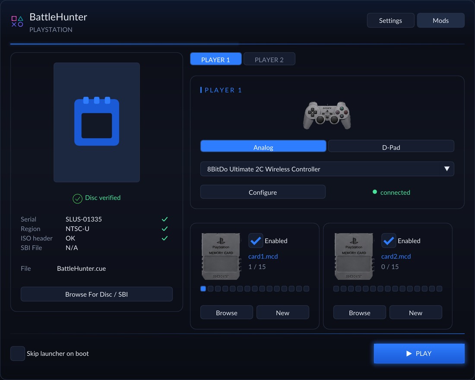Click the Disc verified checkmark icon
Image resolution: width=475 pixels, height=380 pixels.
click(x=78, y=199)
